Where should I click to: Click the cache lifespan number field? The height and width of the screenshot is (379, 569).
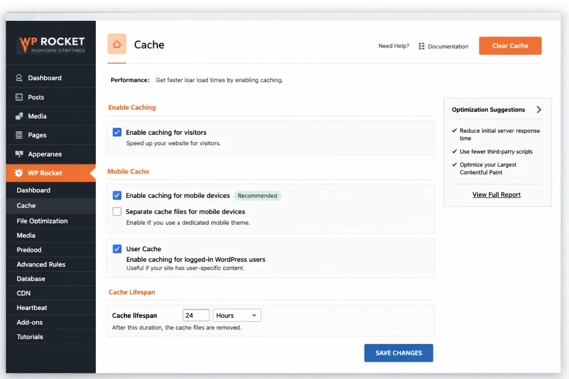click(x=196, y=315)
